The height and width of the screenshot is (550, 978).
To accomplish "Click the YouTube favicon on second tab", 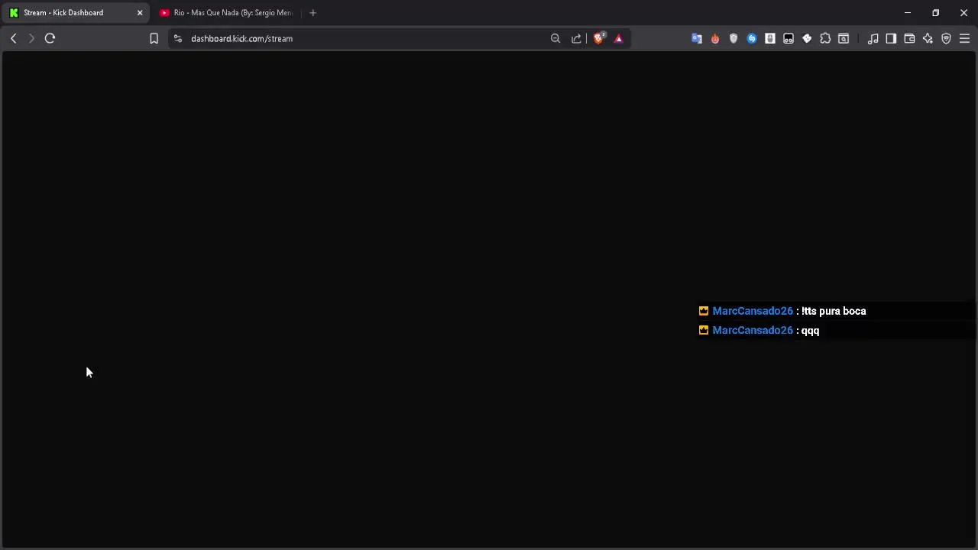I will pyautogui.click(x=164, y=13).
